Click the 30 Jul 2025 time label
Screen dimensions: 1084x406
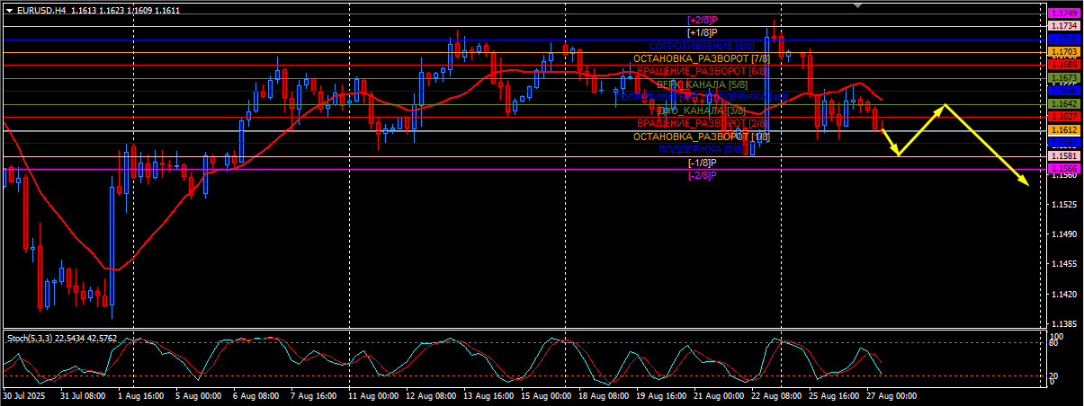(24, 395)
